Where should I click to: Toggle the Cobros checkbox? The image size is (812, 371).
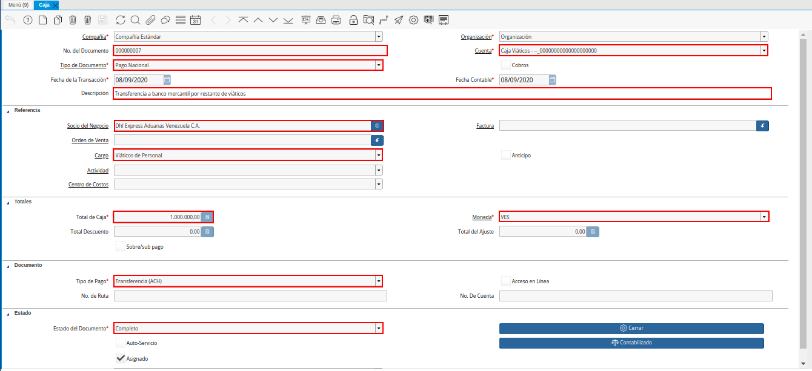[506, 65]
